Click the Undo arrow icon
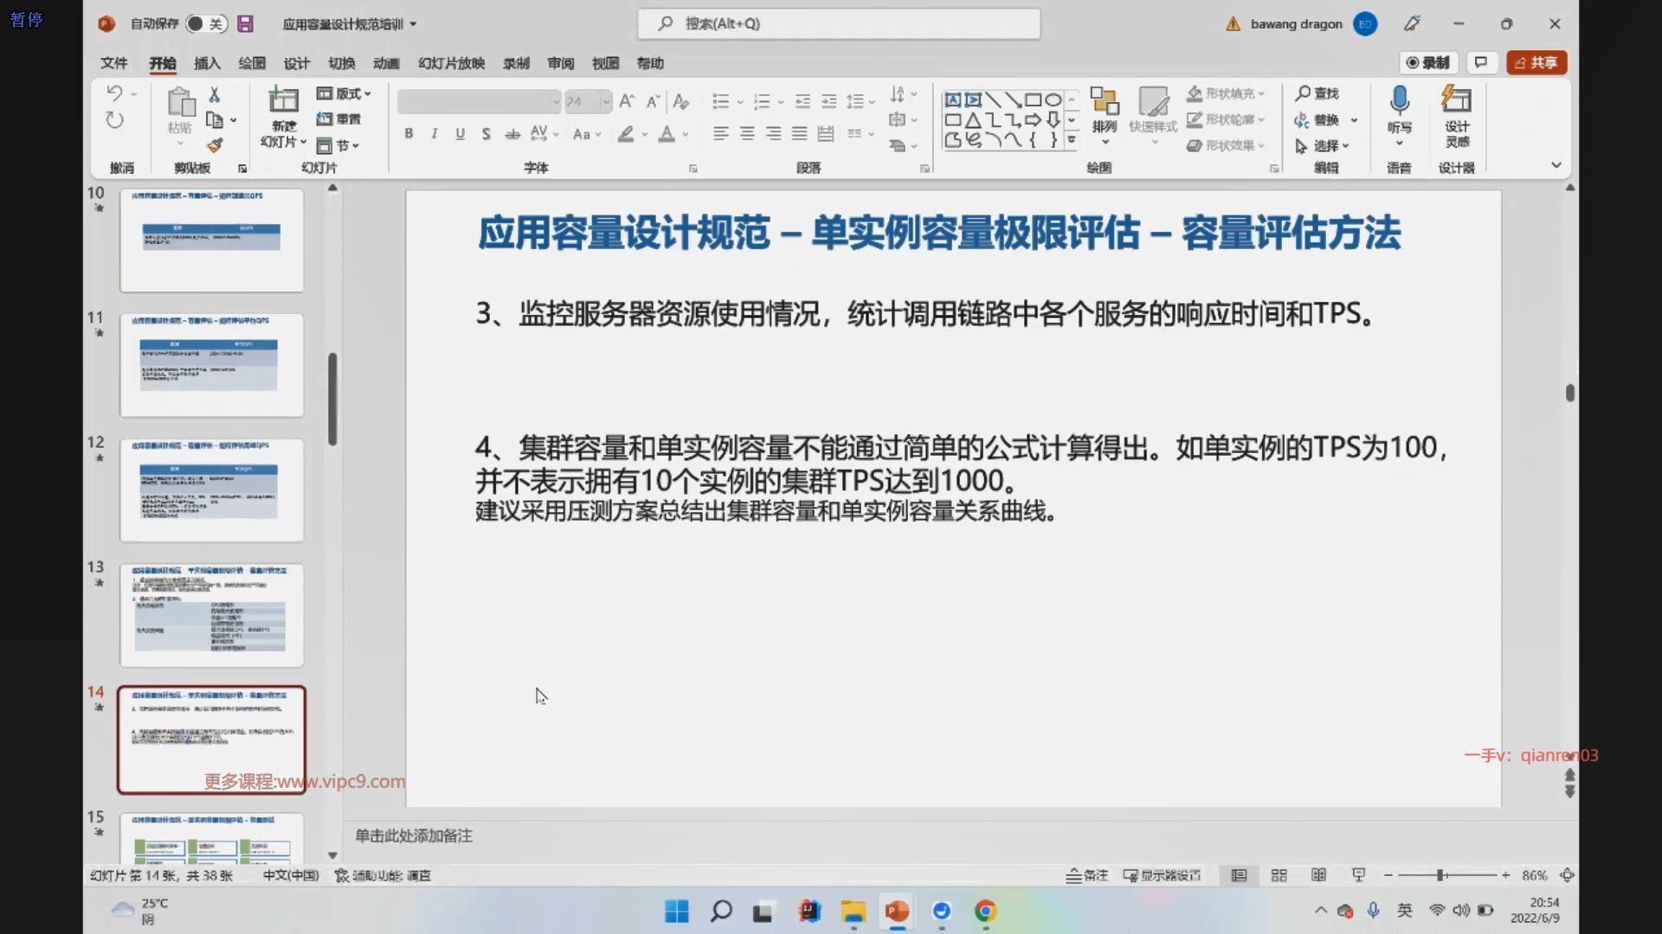 point(114,93)
